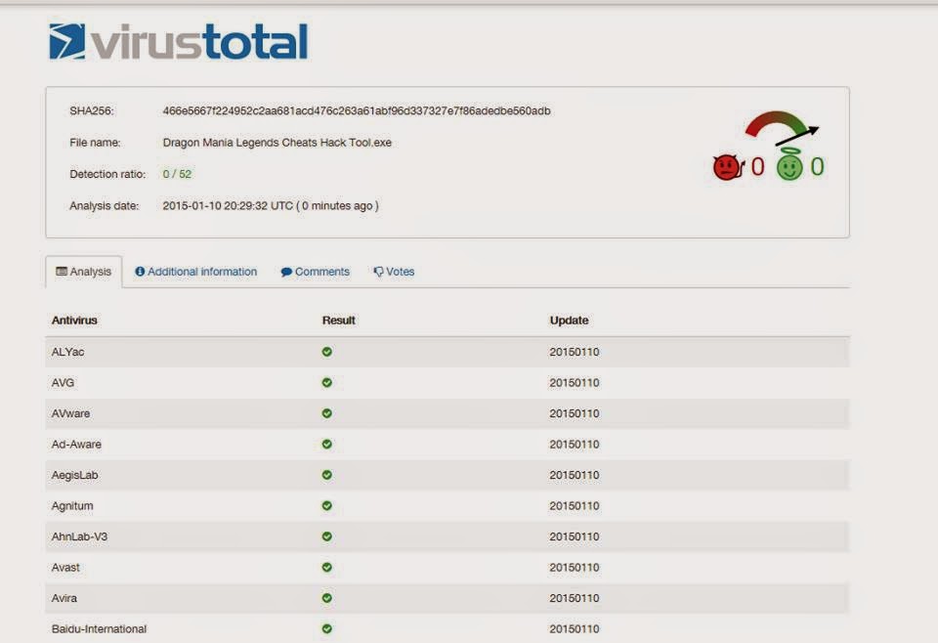Click the AVG green check result icon

coord(326,382)
